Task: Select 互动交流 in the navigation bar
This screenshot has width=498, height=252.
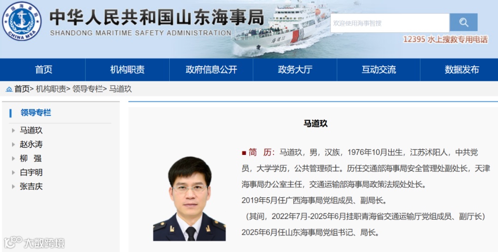Action: [x=379, y=69]
